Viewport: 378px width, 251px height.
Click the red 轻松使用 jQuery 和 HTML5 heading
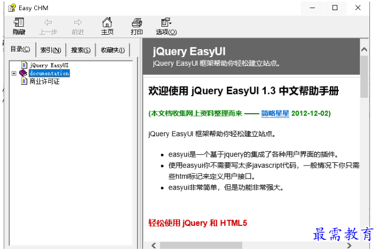[198, 223]
